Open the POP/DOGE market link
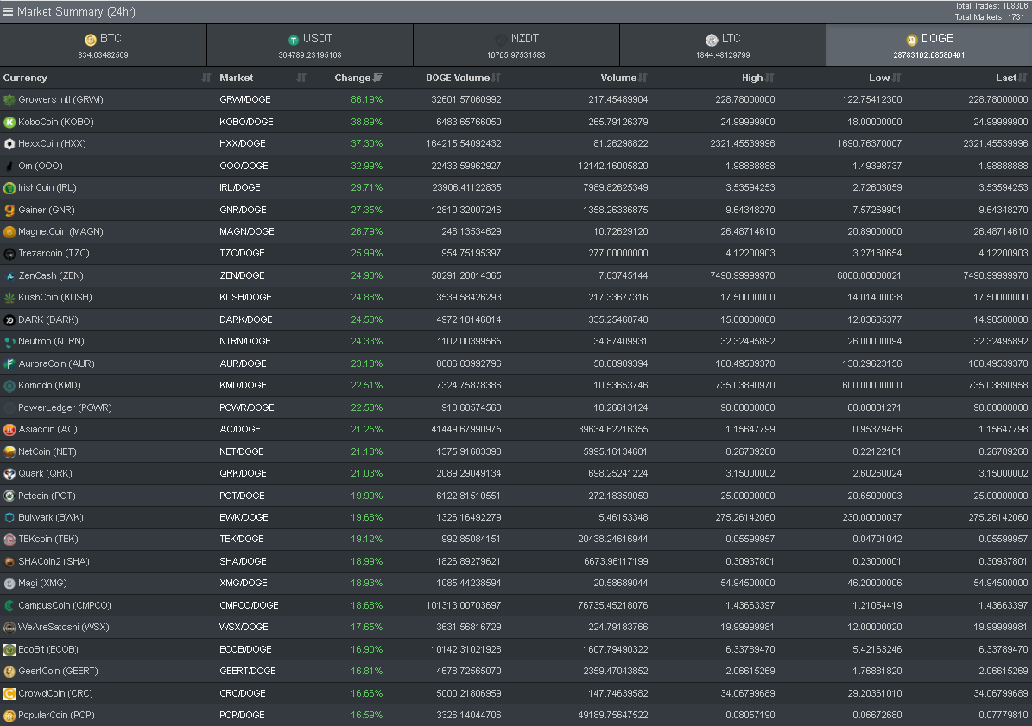This screenshot has width=1032, height=726. click(242, 715)
